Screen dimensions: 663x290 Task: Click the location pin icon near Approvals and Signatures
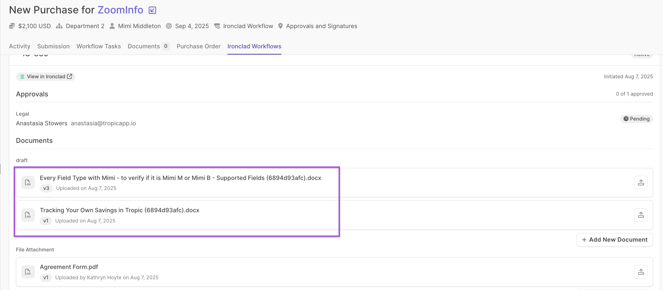click(x=280, y=26)
